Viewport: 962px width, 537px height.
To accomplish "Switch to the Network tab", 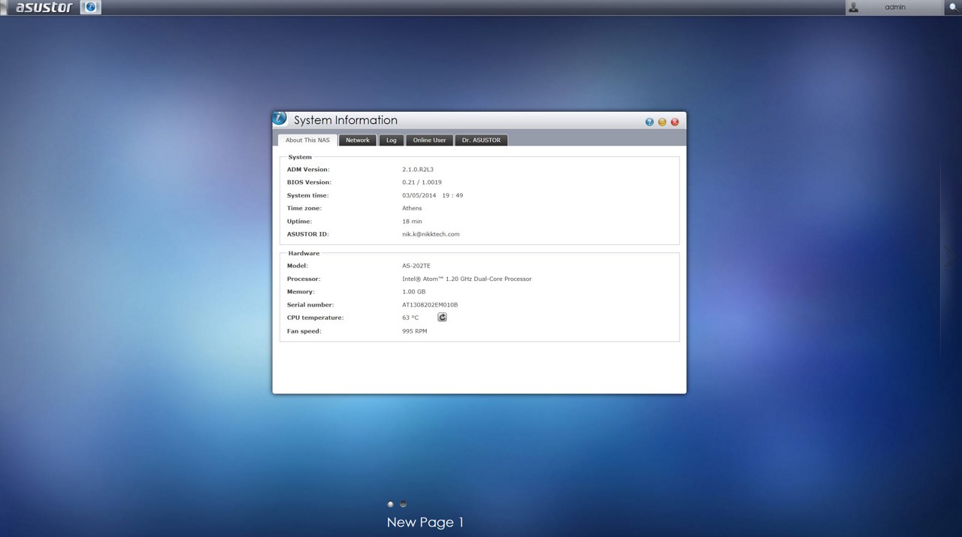I will 358,140.
